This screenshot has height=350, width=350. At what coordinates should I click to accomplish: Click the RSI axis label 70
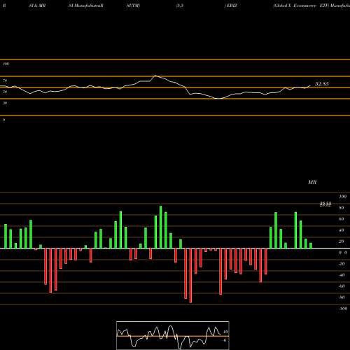pos(5,80)
